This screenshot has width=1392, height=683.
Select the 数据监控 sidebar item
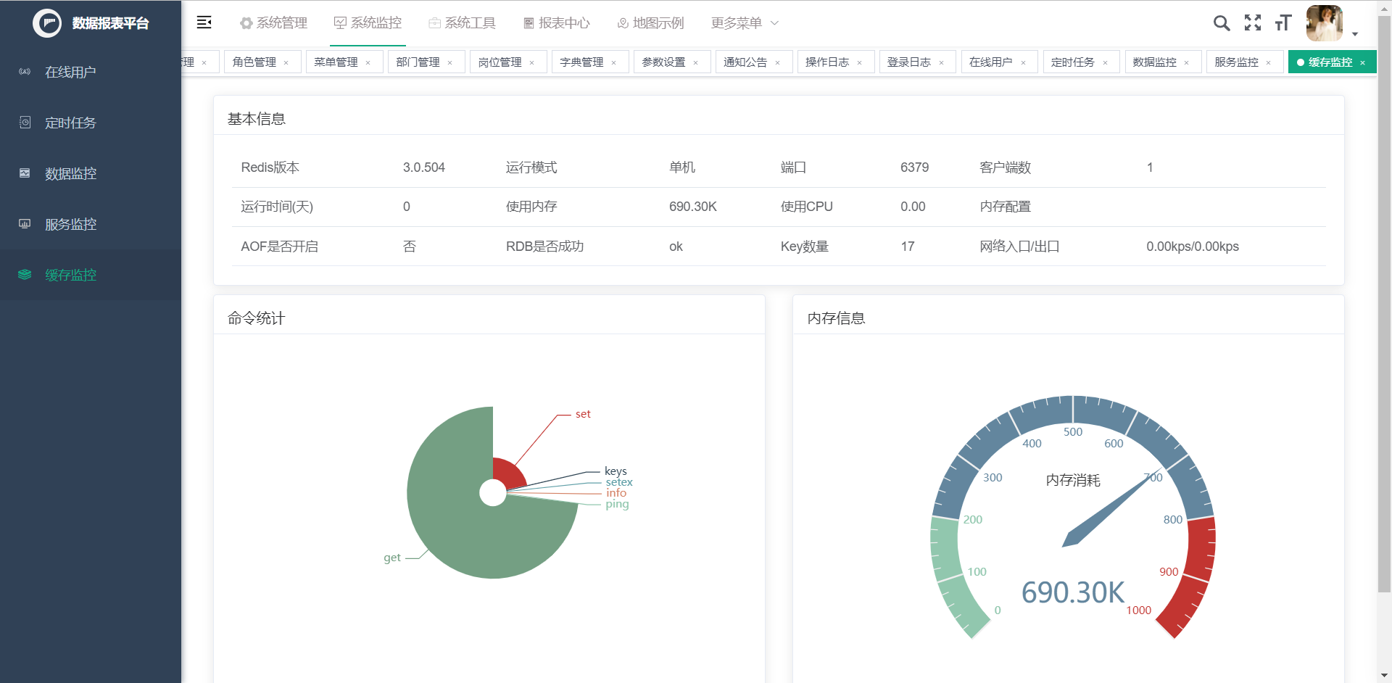coord(70,173)
